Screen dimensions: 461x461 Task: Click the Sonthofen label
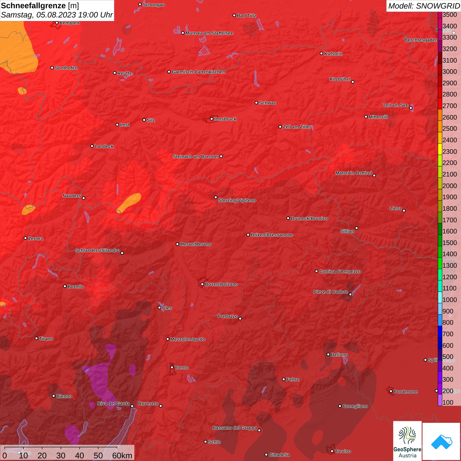(66, 68)
